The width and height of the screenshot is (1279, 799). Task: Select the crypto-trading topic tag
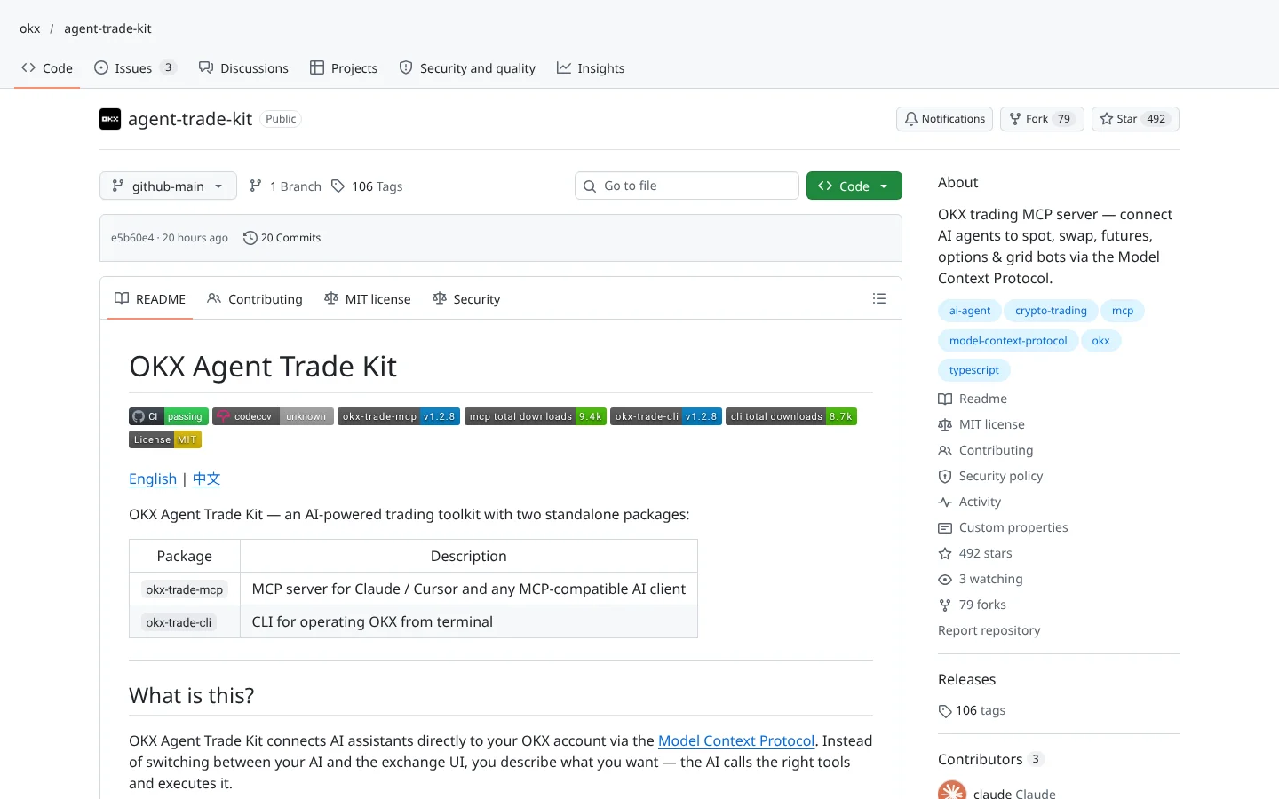pyautogui.click(x=1051, y=311)
